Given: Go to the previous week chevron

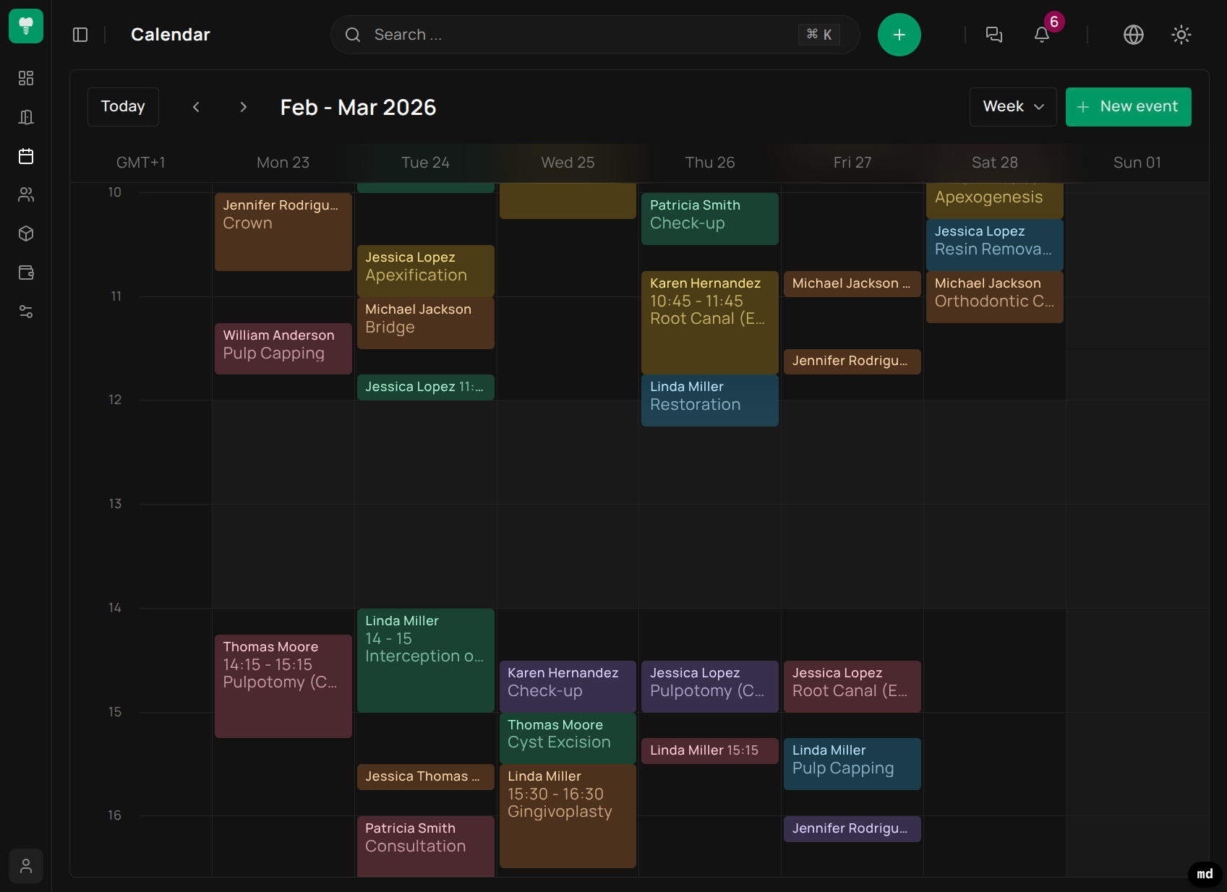Looking at the screenshot, I should (x=196, y=107).
